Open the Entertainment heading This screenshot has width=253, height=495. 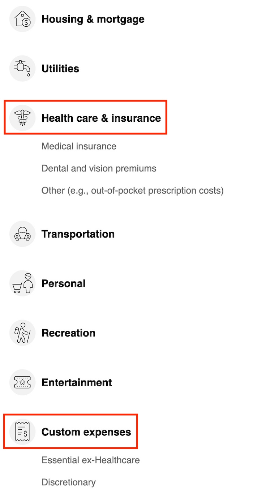(x=77, y=382)
